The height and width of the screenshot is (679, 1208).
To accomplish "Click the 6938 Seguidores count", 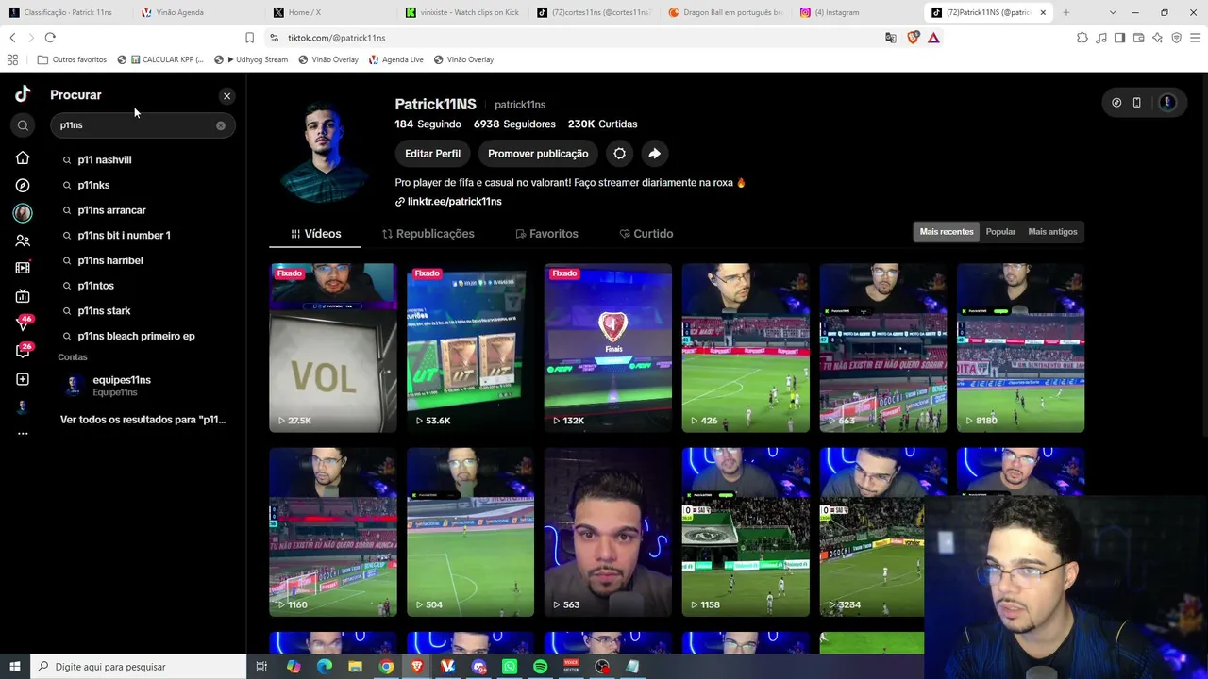I will pos(514,124).
